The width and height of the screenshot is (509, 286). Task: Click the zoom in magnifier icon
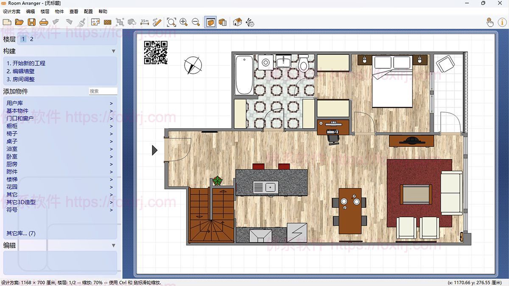(184, 22)
